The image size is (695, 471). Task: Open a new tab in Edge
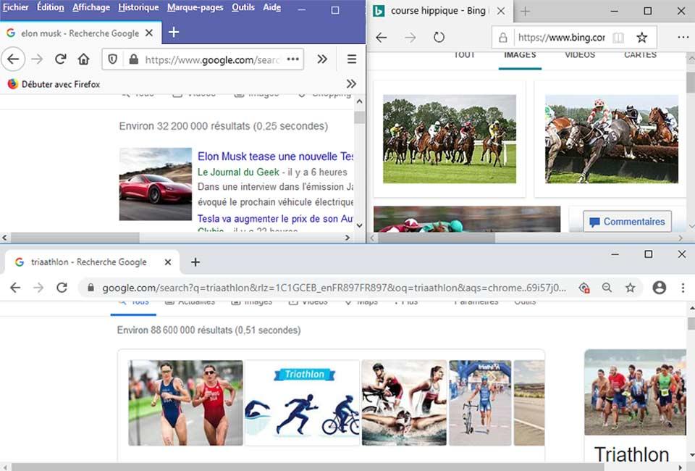tap(525, 11)
